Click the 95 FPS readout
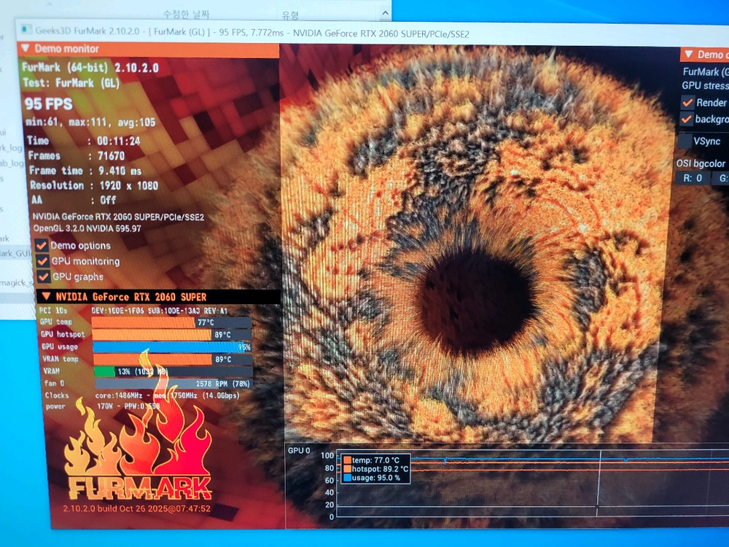 pyautogui.click(x=48, y=104)
